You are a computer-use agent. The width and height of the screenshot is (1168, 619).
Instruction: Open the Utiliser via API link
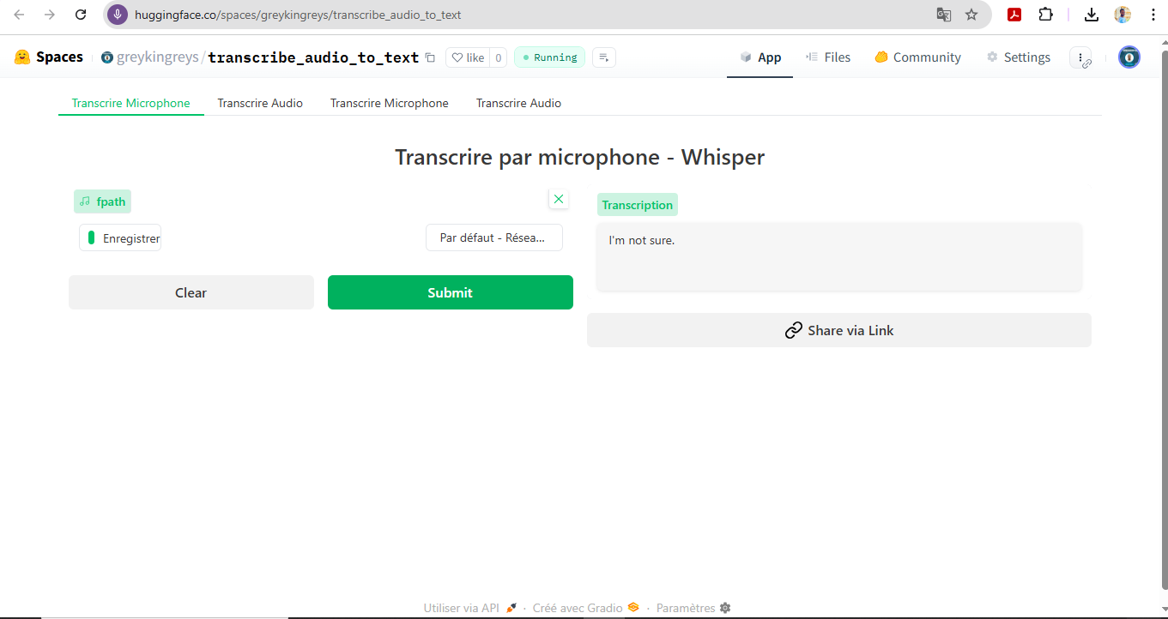pyautogui.click(x=460, y=607)
